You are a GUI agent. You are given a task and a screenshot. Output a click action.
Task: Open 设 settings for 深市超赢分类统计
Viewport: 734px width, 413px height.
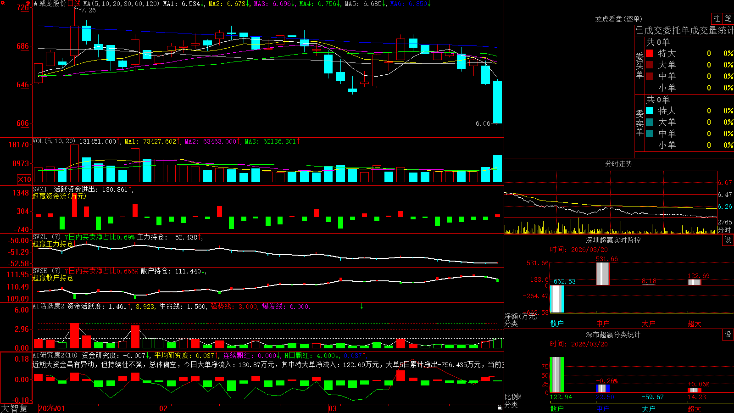tap(728, 335)
